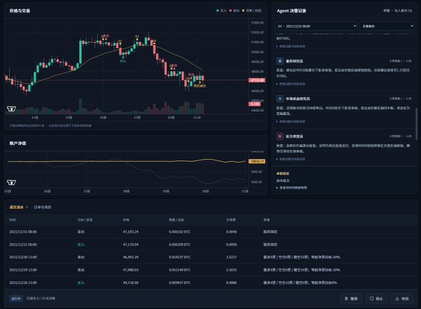Viewport: 421px width, 309px height.
Task: Click the 手续费 column header
Action: (231, 220)
